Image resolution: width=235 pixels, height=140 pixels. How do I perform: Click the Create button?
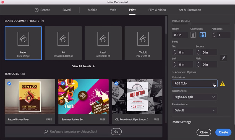pyautogui.click(x=223, y=132)
